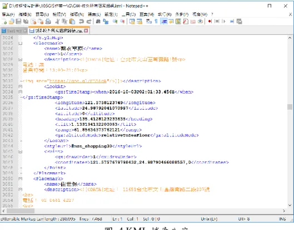The height and width of the screenshot is (230, 294).
Task: Open the Search (S) menu
Action: 42,14
